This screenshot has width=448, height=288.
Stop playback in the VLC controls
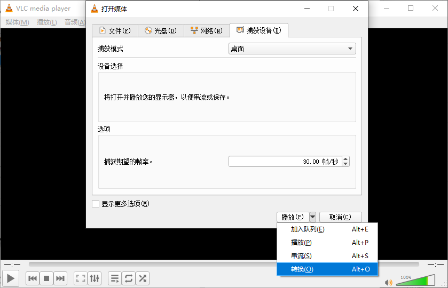(x=46, y=278)
